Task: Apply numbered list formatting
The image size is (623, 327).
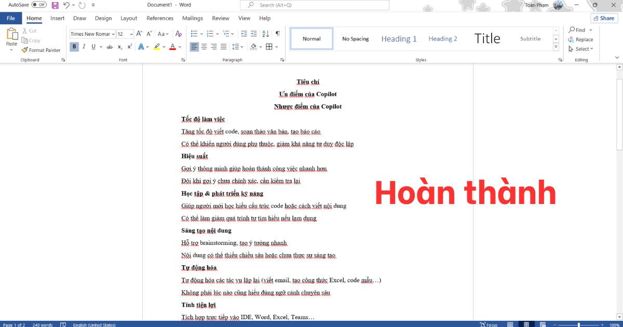Action: pyautogui.click(x=209, y=34)
